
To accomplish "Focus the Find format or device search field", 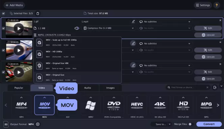I will click(x=188, y=87).
